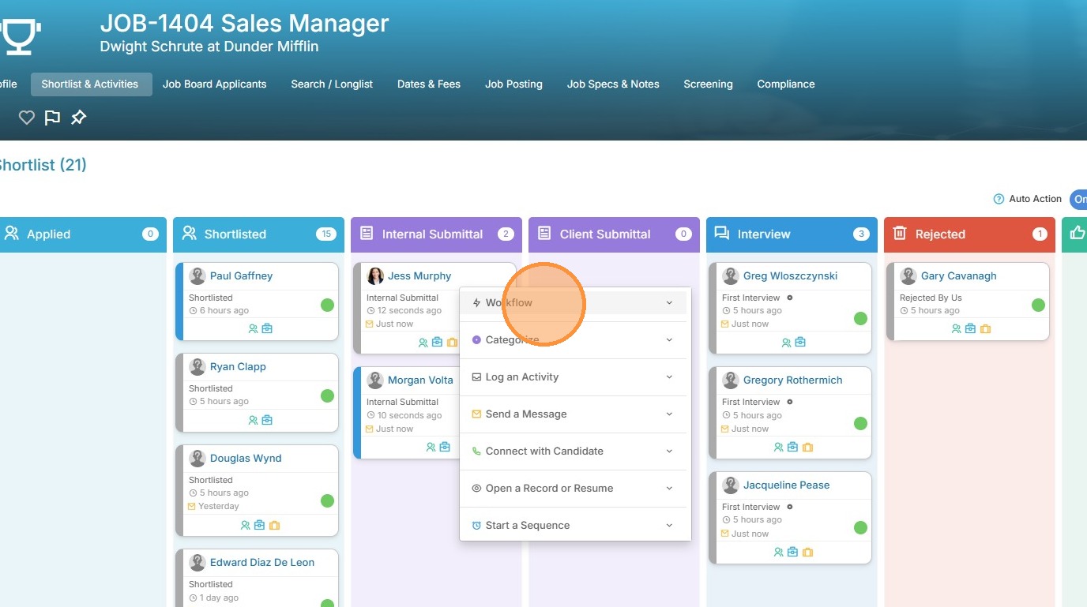
Task: Expand the Start a Sequence chevron
Action: click(669, 526)
